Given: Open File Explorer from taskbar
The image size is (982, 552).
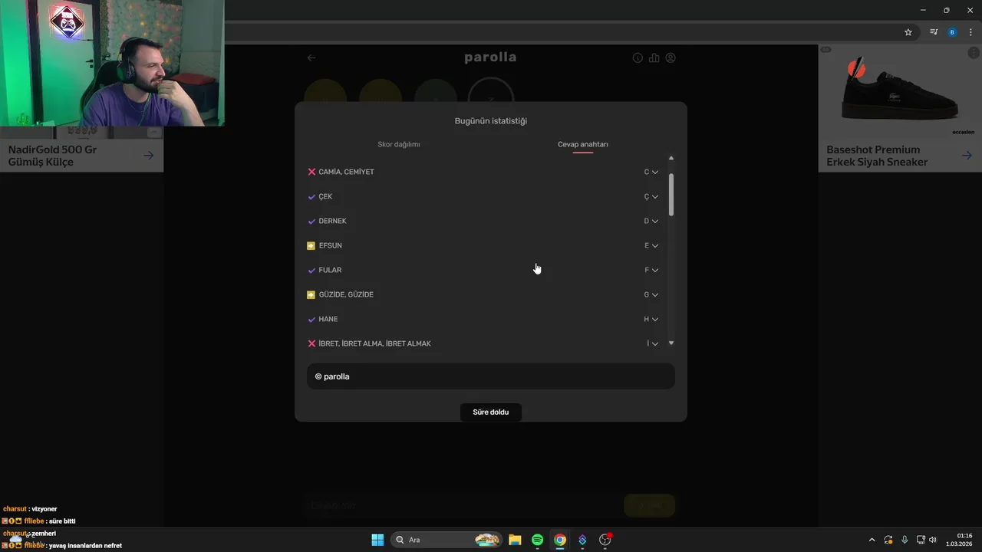Looking at the screenshot, I should click(515, 540).
